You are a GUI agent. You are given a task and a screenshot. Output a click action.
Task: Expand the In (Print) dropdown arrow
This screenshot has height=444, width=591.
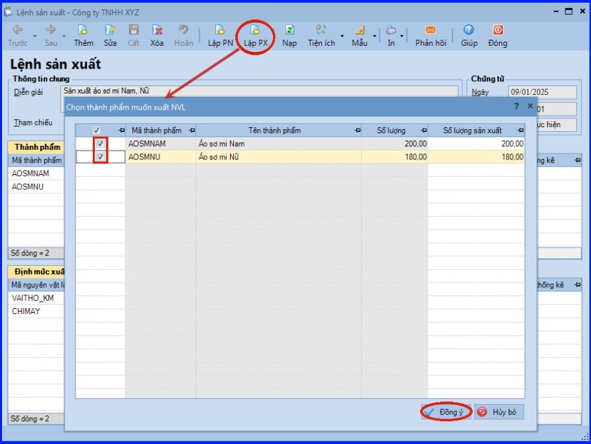pos(402,36)
